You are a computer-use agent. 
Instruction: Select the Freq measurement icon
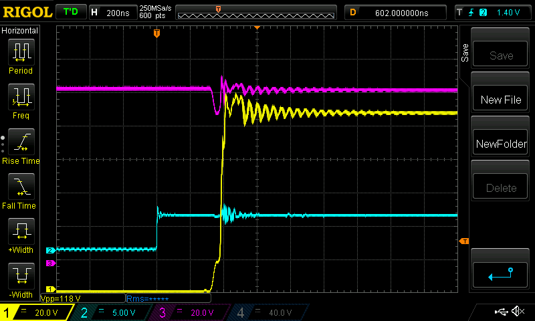[x=21, y=97]
